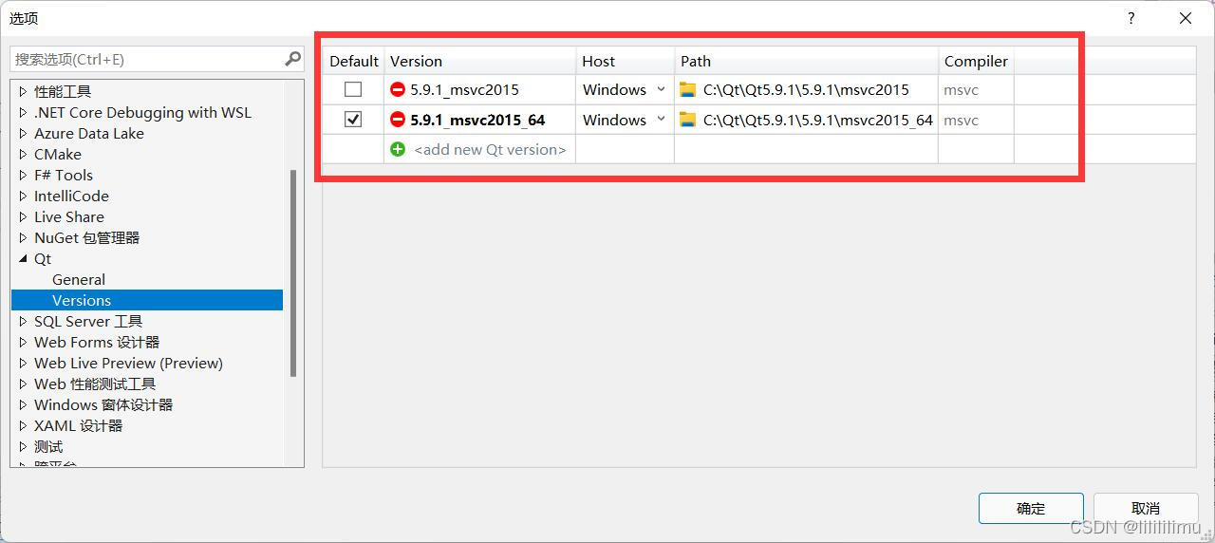This screenshot has height=543, width=1215.
Task: Select Web 性能测试工具 category
Action: tap(95, 384)
